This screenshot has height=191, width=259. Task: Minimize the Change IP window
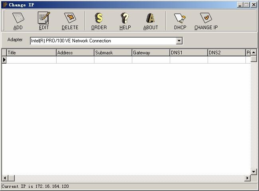pos(240,5)
